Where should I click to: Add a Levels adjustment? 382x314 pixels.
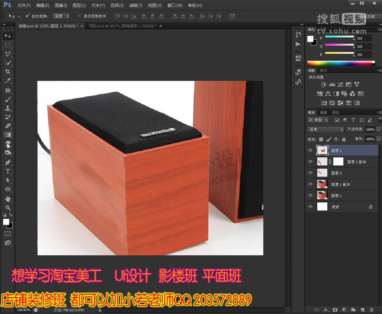[x=332, y=85]
